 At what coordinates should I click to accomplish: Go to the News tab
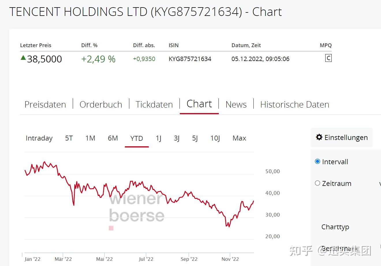(236, 104)
